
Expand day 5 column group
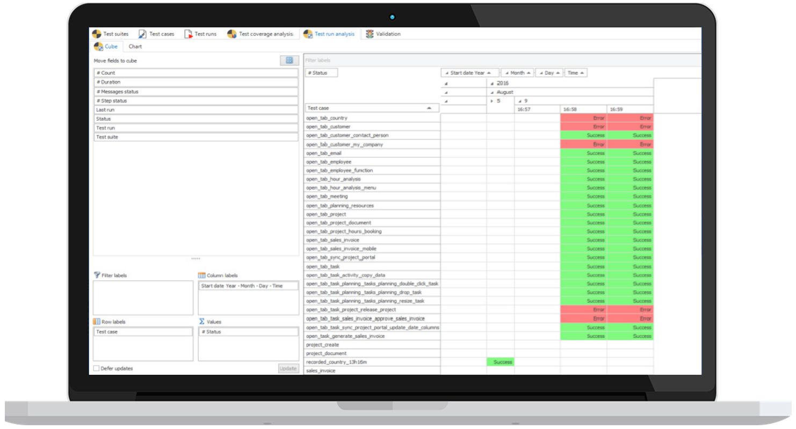[x=493, y=100]
